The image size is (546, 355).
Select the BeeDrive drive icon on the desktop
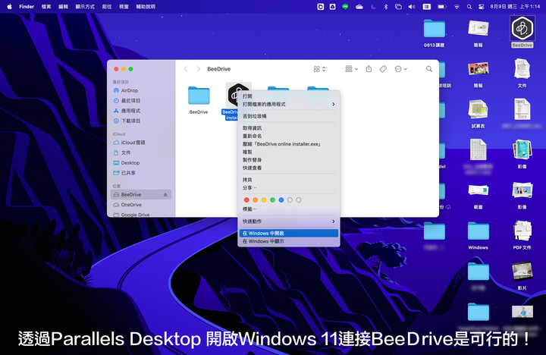point(522,32)
